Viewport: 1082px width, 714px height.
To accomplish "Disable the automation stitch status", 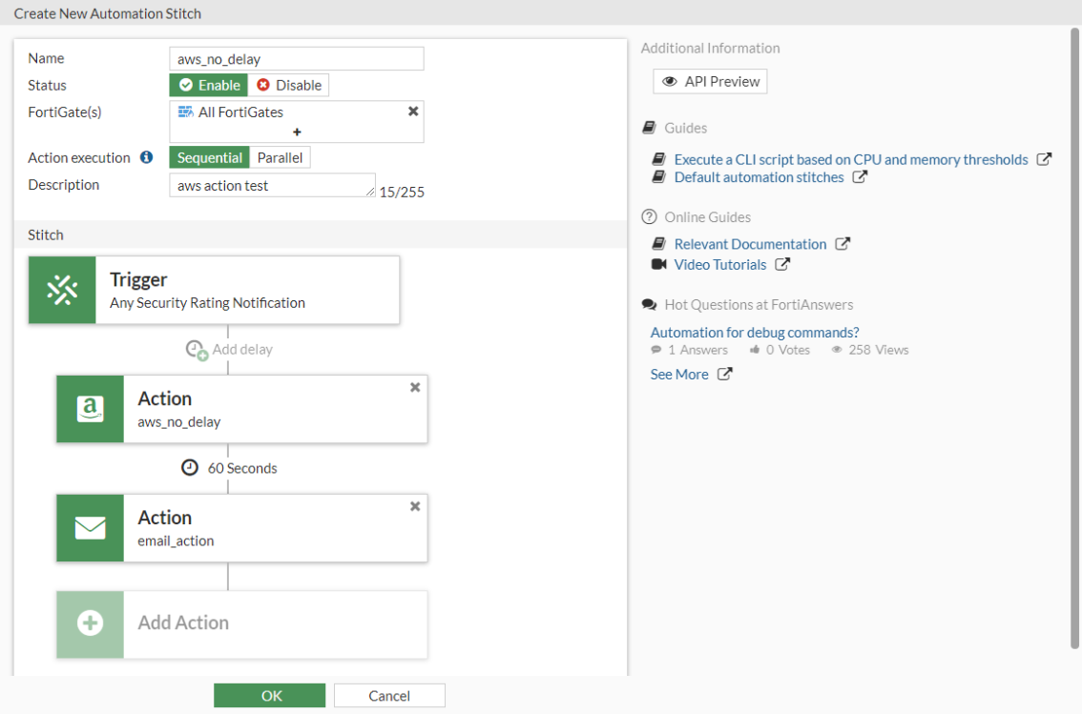I will [289, 85].
